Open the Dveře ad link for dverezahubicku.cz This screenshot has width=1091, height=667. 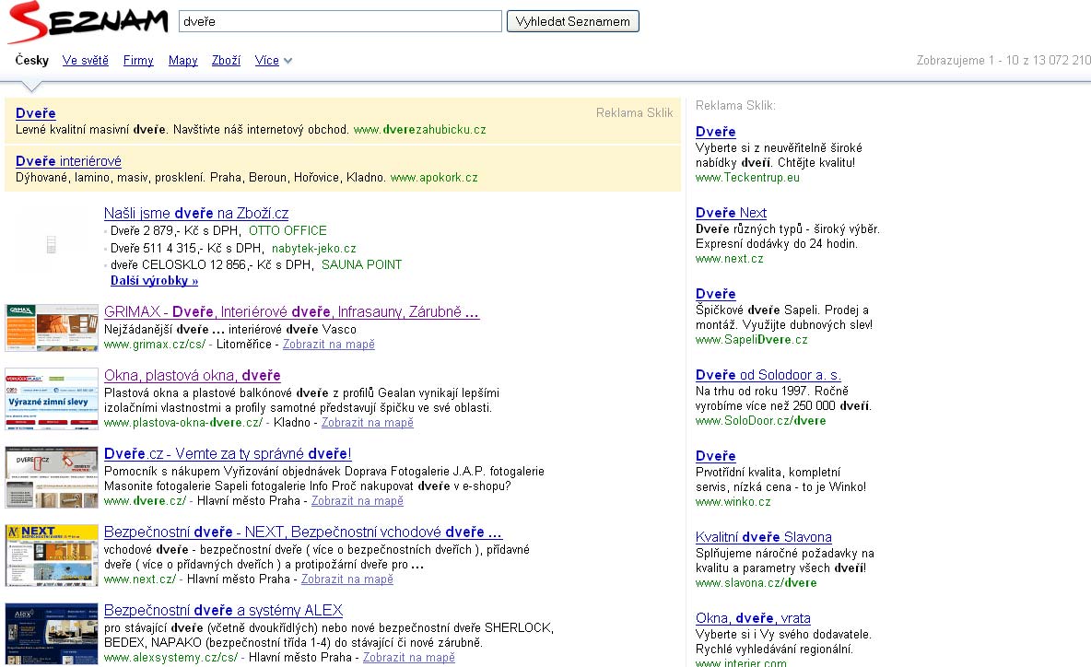pos(36,113)
